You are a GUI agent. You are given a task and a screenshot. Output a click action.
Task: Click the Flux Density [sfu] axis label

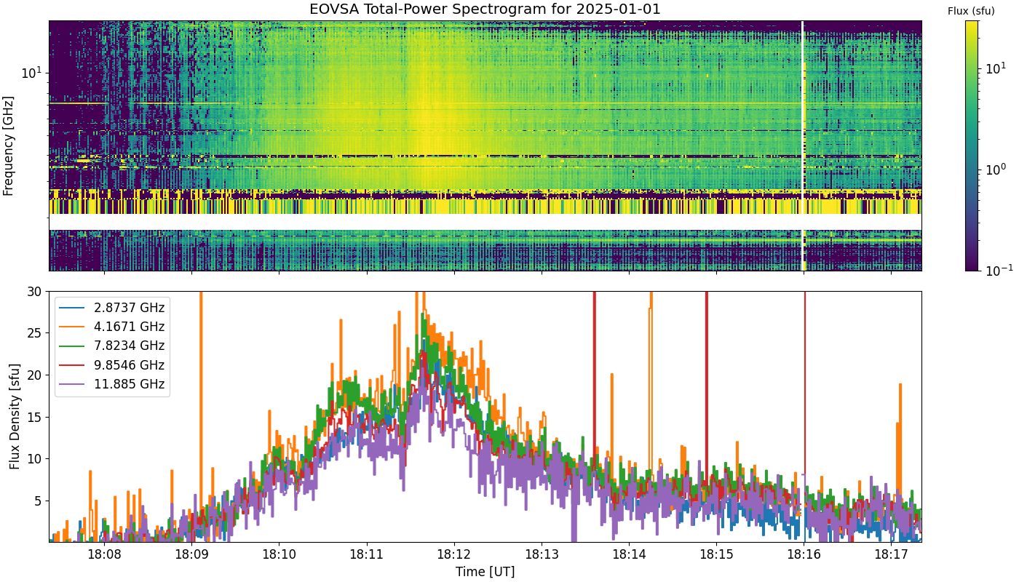click(15, 416)
